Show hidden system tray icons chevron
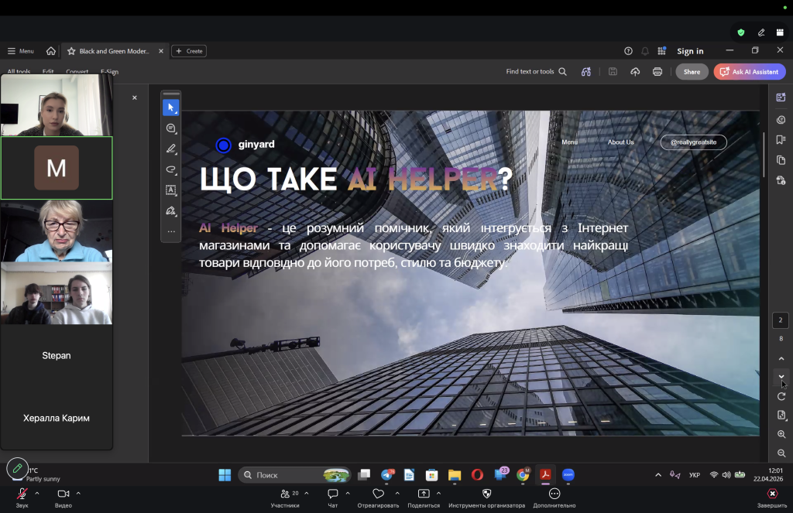The height and width of the screenshot is (513, 793). pos(658,474)
